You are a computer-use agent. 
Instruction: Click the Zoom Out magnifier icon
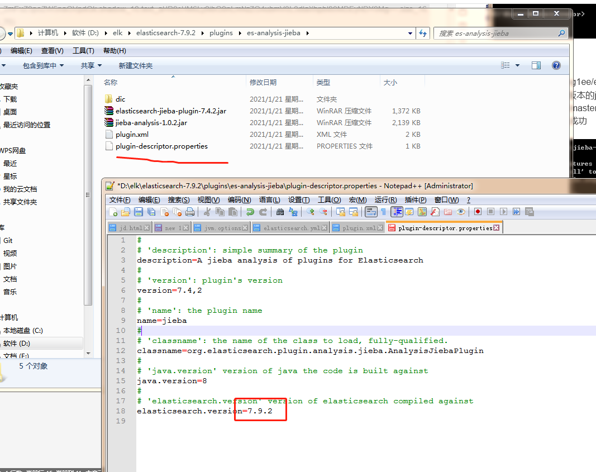323,212
